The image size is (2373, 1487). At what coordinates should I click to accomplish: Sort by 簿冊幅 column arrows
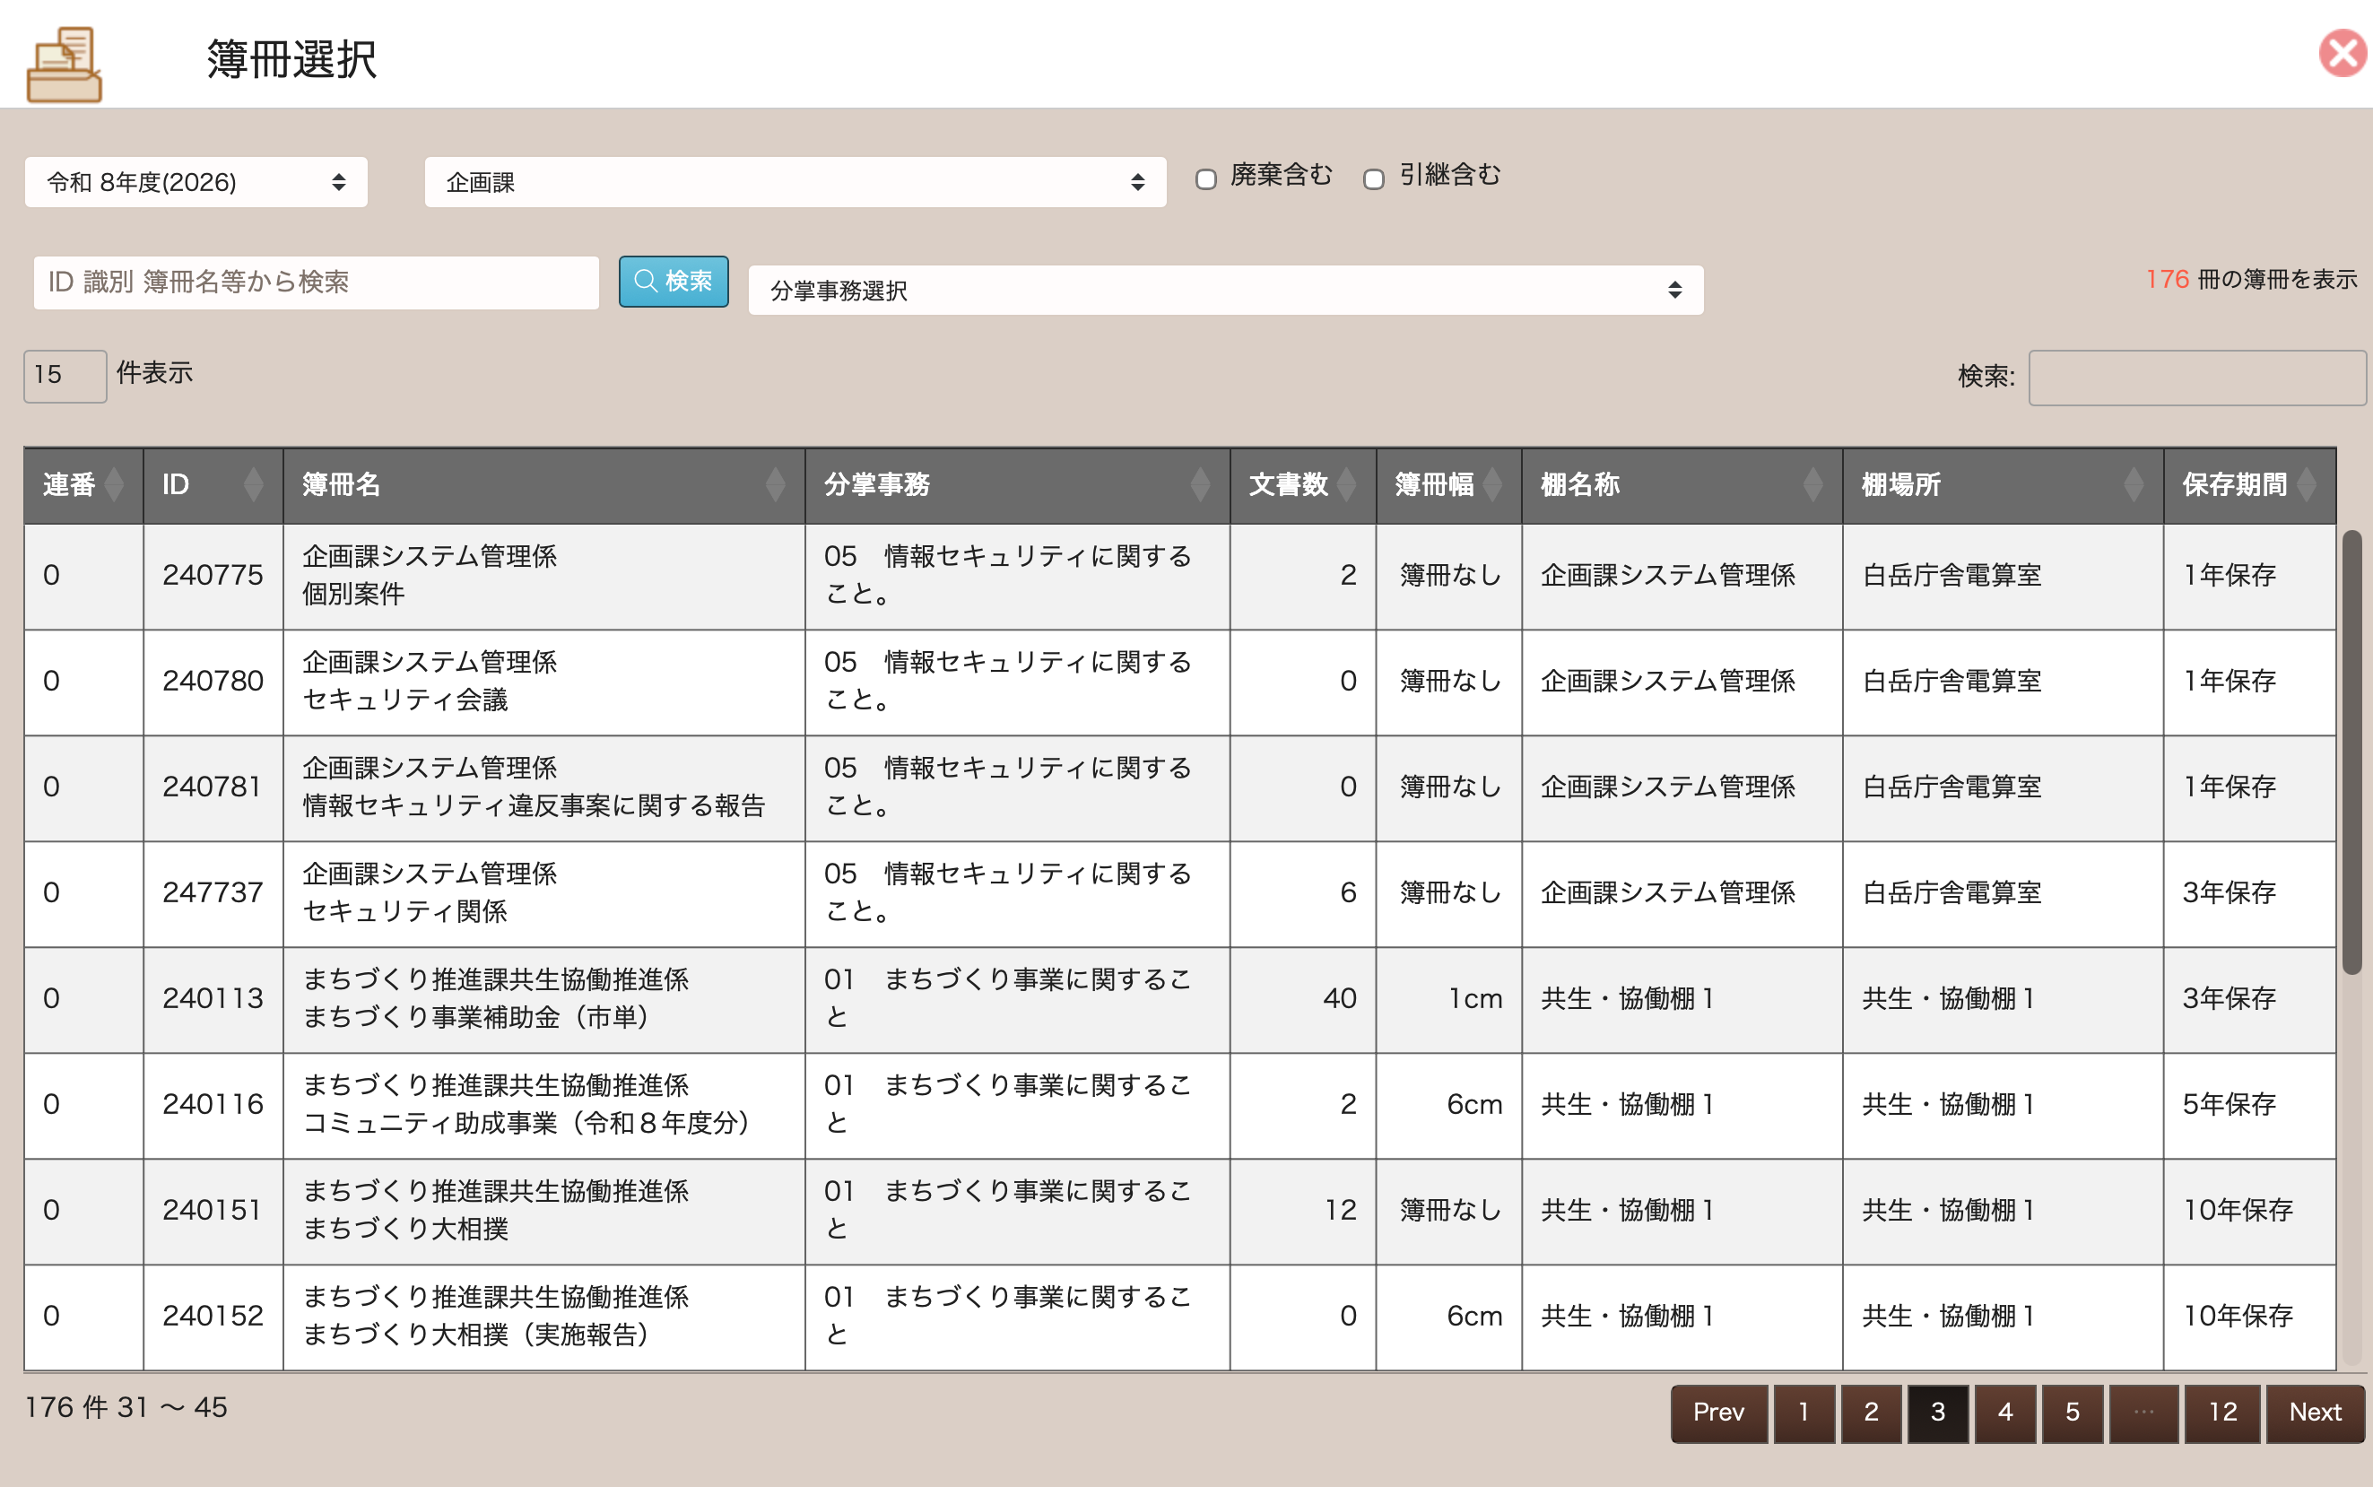coord(1491,485)
